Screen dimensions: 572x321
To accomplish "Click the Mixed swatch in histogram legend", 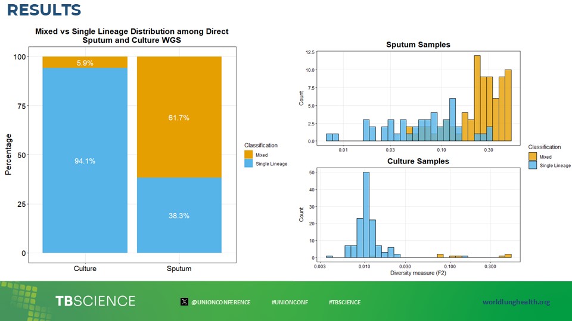I will [x=533, y=156].
